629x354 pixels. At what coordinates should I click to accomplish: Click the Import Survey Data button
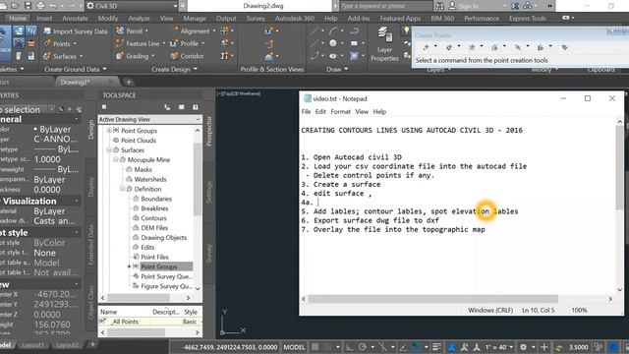click(x=76, y=31)
